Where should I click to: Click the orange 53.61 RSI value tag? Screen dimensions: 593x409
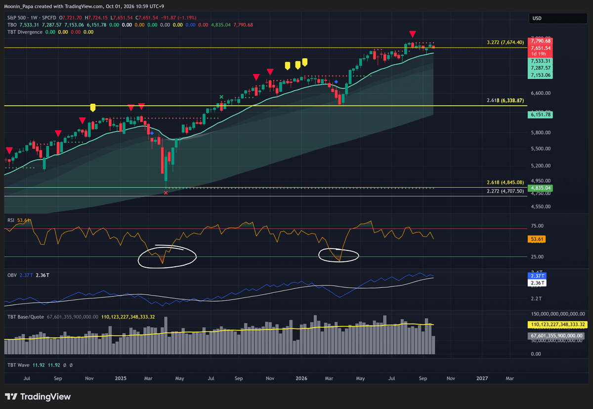[x=537, y=239]
